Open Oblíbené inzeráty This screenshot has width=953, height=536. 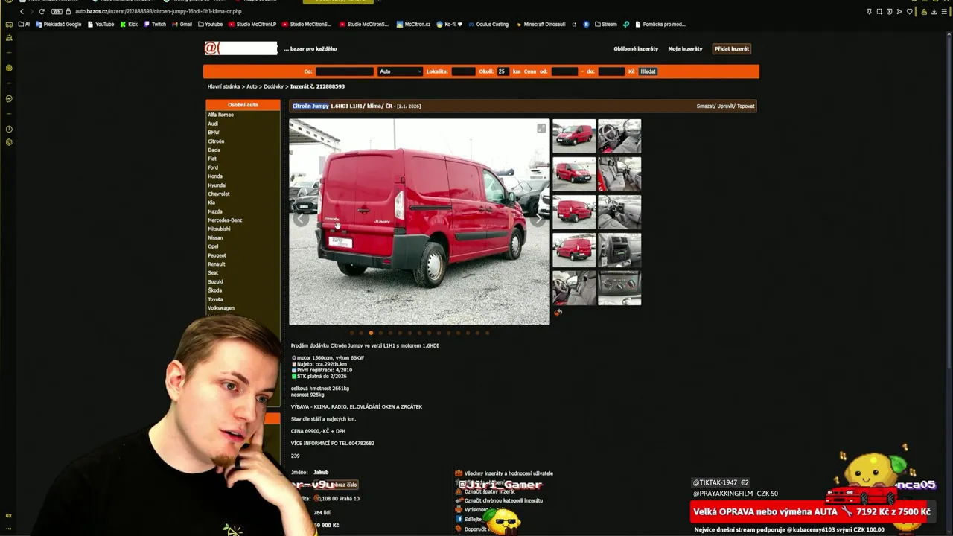pyautogui.click(x=636, y=48)
